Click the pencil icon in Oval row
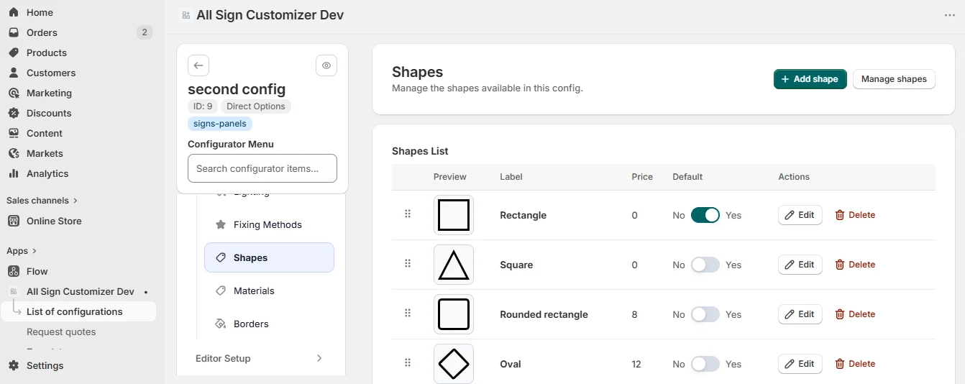Viewport: 965px width, 384px height. [790, 364]
